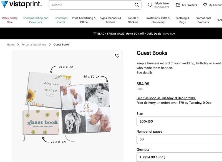The image size is (222, 162).
Task: Click the Save now link
Action: click(169, 34)
